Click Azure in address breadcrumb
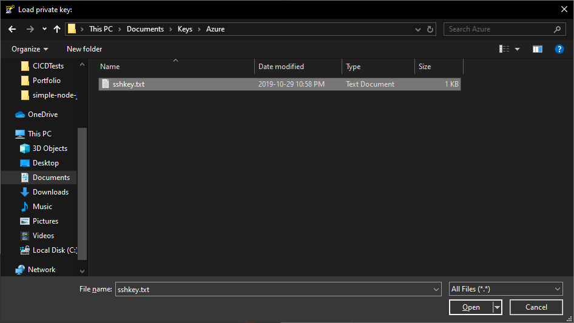The image size is (574, 323). pyautogui.click(x=215, y=29)
